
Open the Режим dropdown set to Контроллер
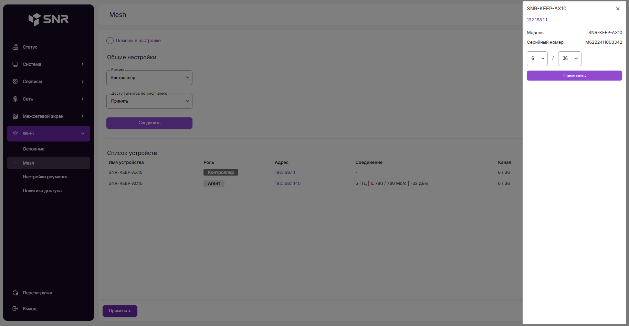149,78
